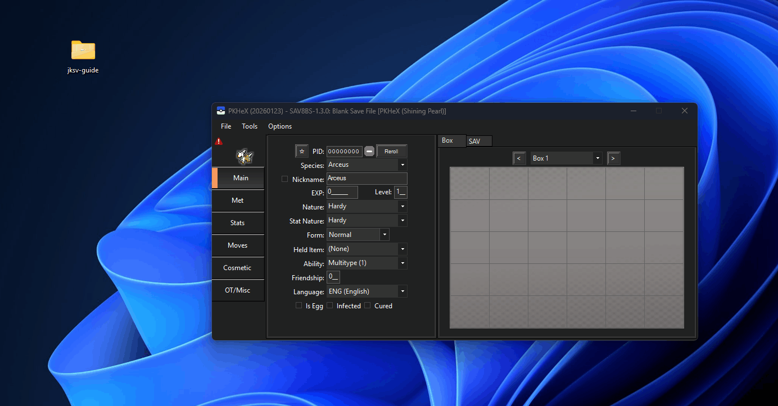778x406 pixels.
Task: Go to next box with > arrow
Action: (x=613, y=158)
